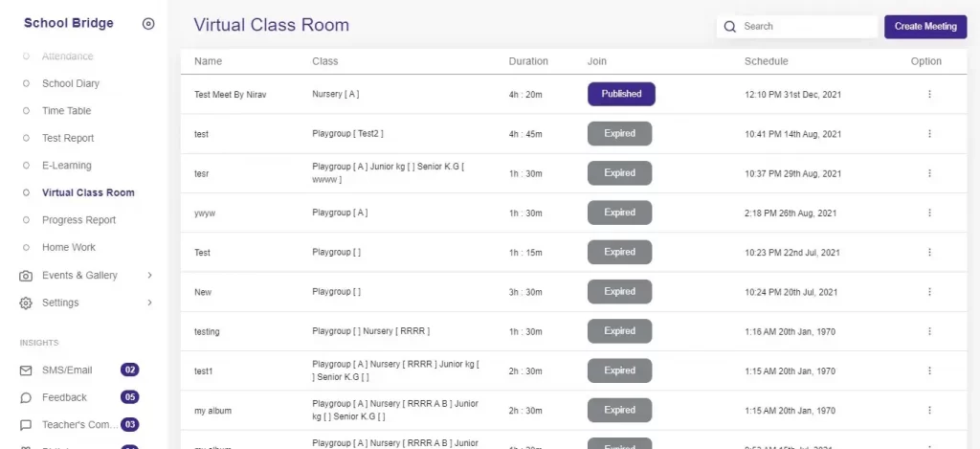Open the three-dot options for testing meeting
The width and height of the screenshot is (980, 449).
tap(929, 331)
